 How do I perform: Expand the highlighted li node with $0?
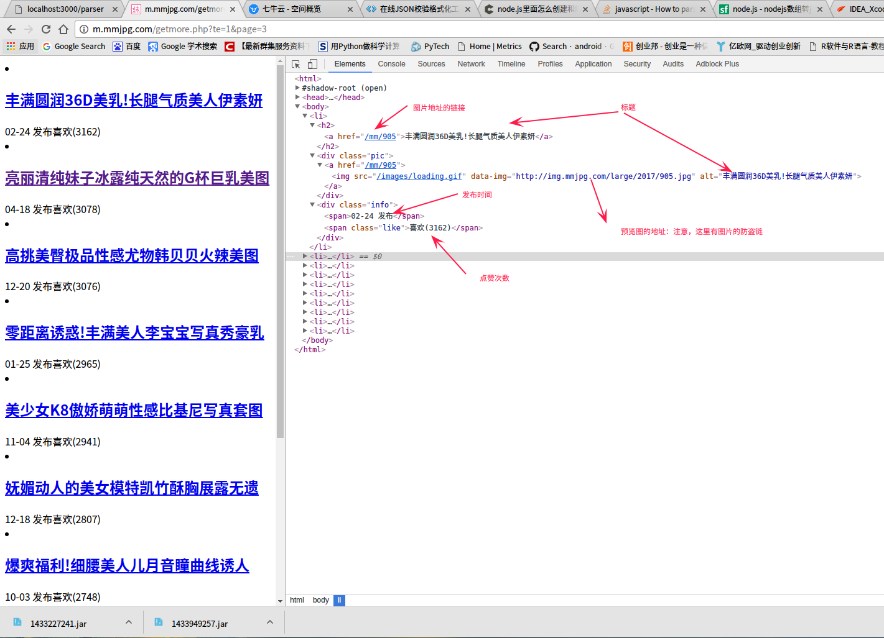tap(305, 257)
